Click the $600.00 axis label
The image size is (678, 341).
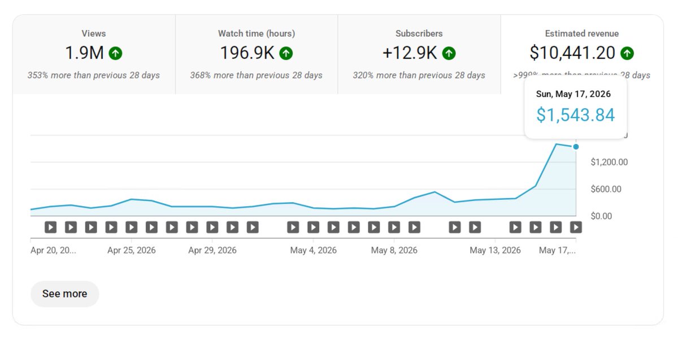point(606,189)
